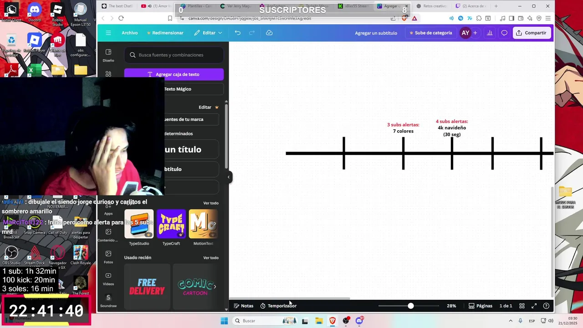Expand the Editar mode dropdown

[208, 33]
